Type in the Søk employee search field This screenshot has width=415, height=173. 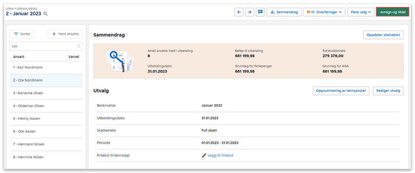(x=43, y=46)
